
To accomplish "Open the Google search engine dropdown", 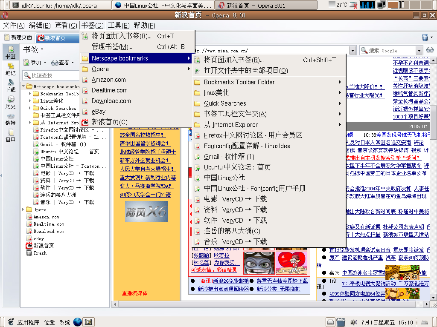I will coord(419,50).
